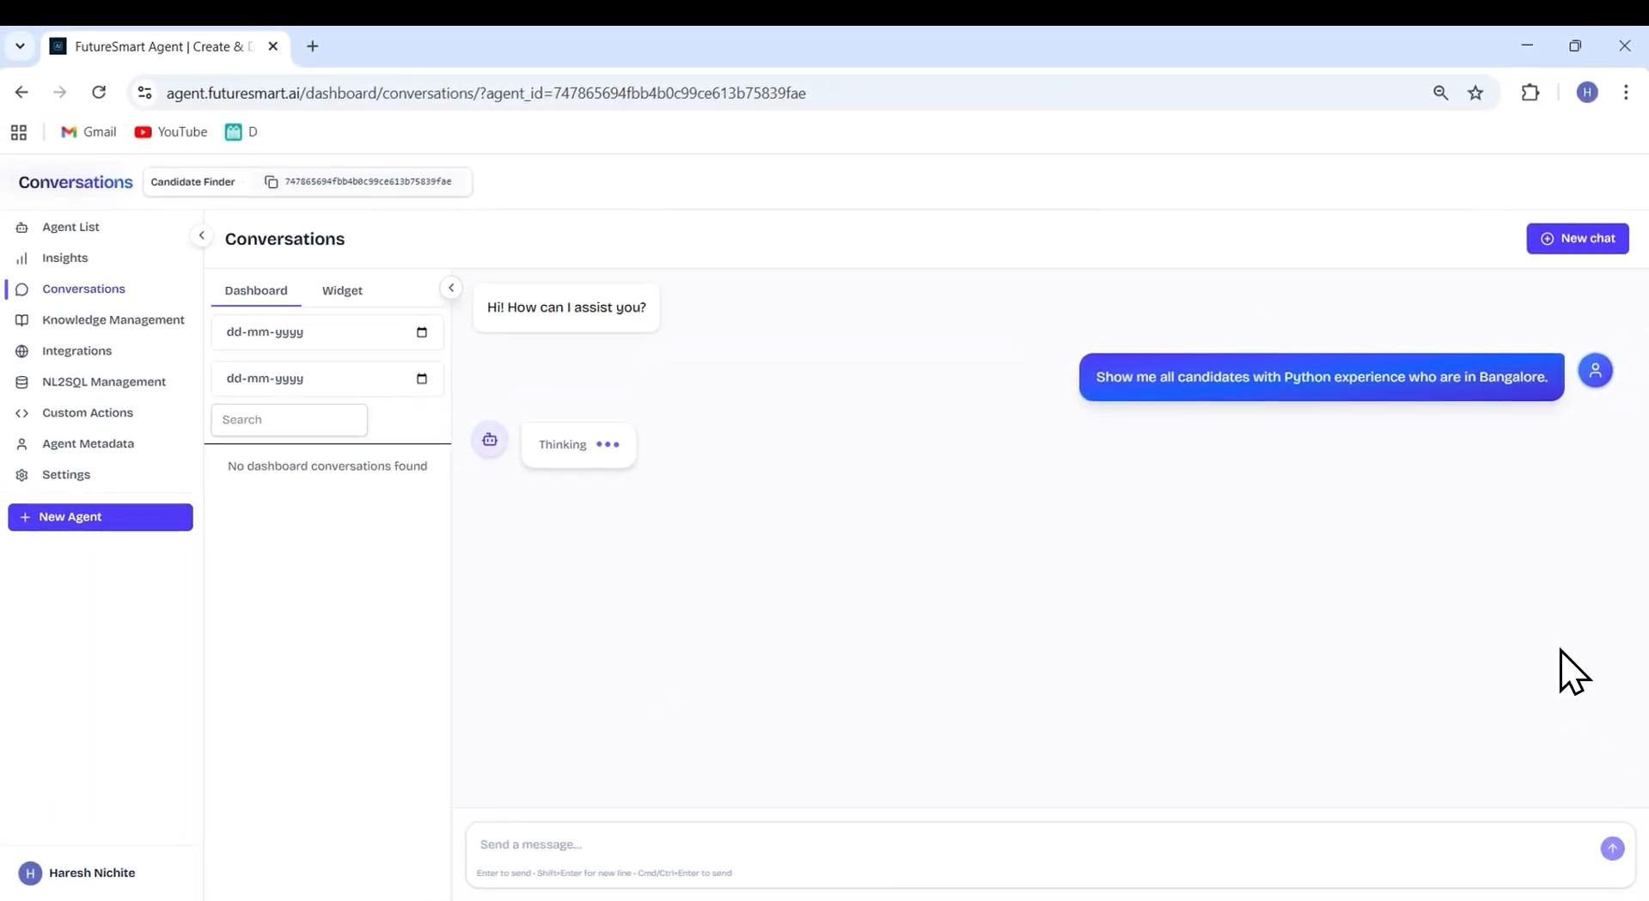Click the user avatar beside the Python message
The width and height of the screenshot is (1649, 901).
[x=1595, y=371]
